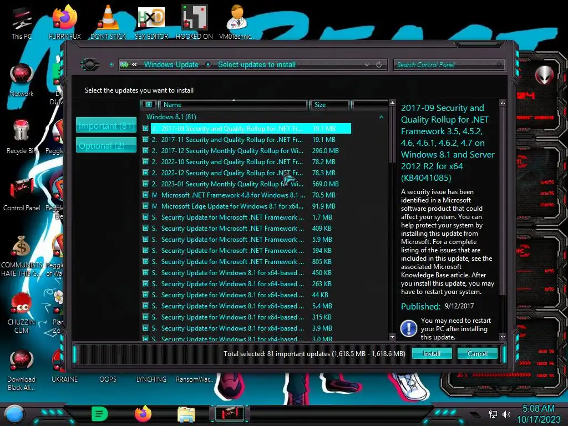The width and height of the screenshot is (568, 426).
Task: Click the Cancel button
Action: [477, 353]
